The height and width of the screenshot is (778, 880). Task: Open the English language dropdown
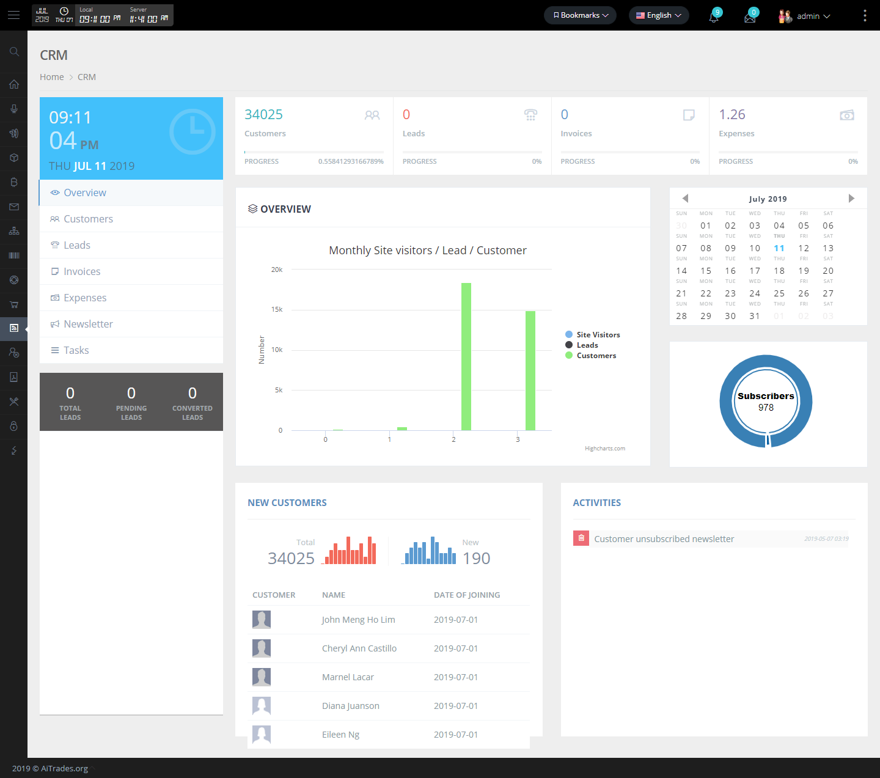(659, 15)
